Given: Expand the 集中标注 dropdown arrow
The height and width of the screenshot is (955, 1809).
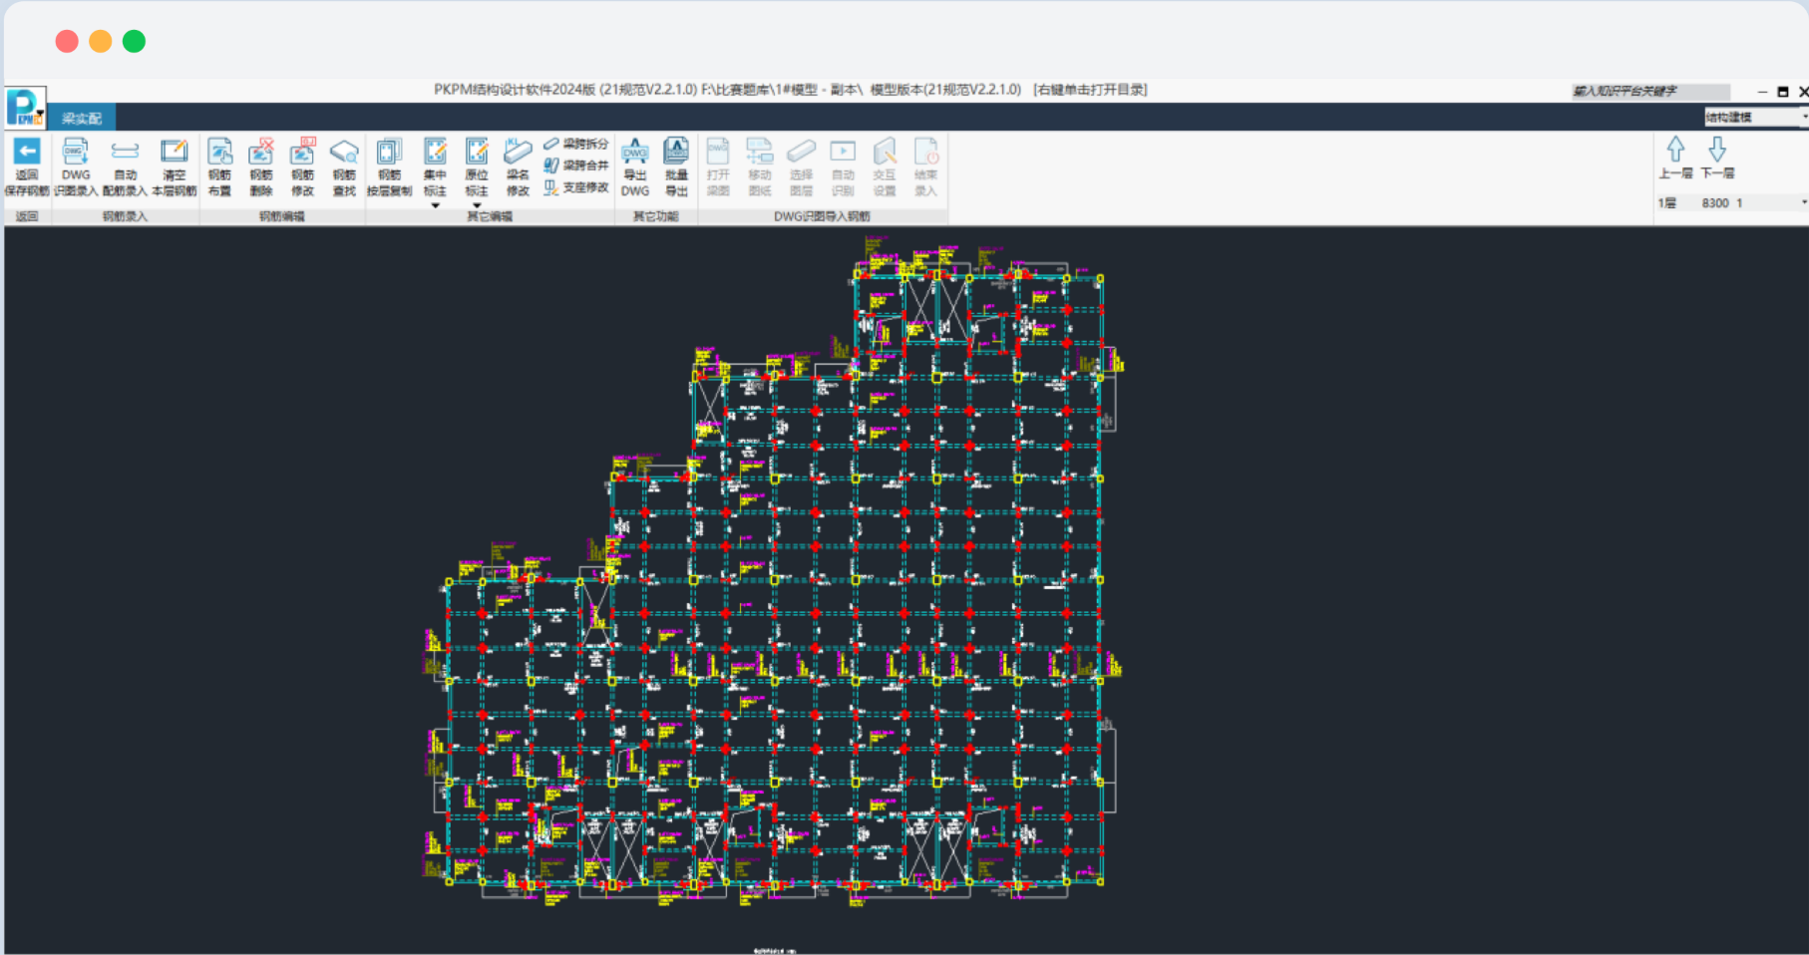Looking at the screenshot, I should click(x=435, y=205).
